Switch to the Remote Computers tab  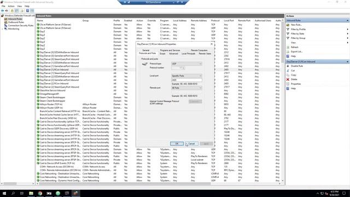tap(199, 50)
